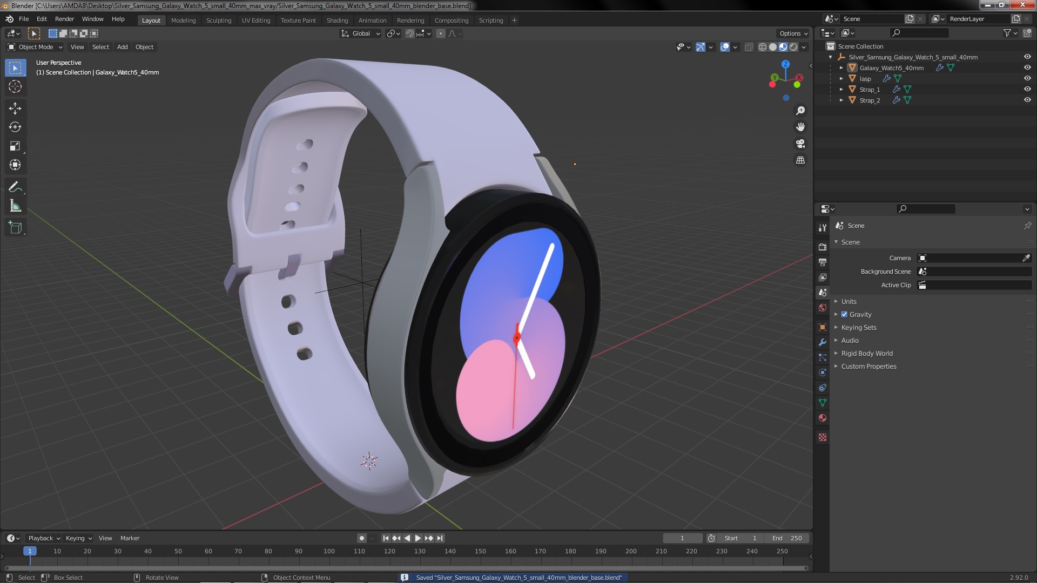Click the Object menu in header

click(144, 46)
